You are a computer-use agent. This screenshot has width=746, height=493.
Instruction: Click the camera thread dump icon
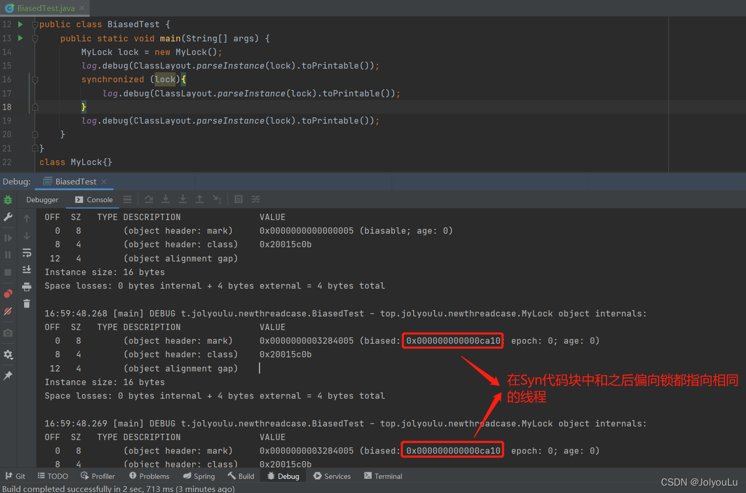pos(8,333)
